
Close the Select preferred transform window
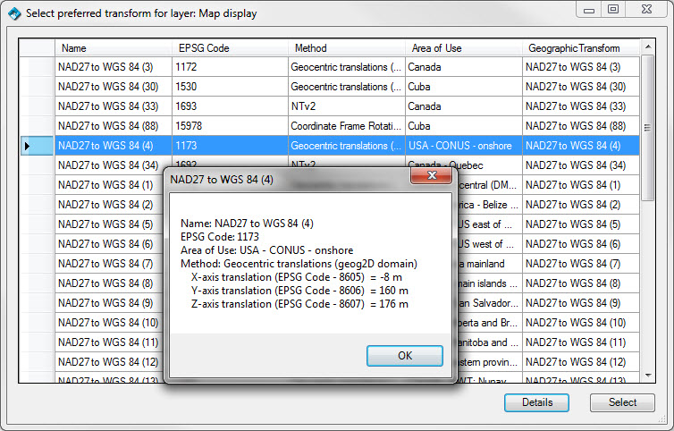(x=646, y=10)
